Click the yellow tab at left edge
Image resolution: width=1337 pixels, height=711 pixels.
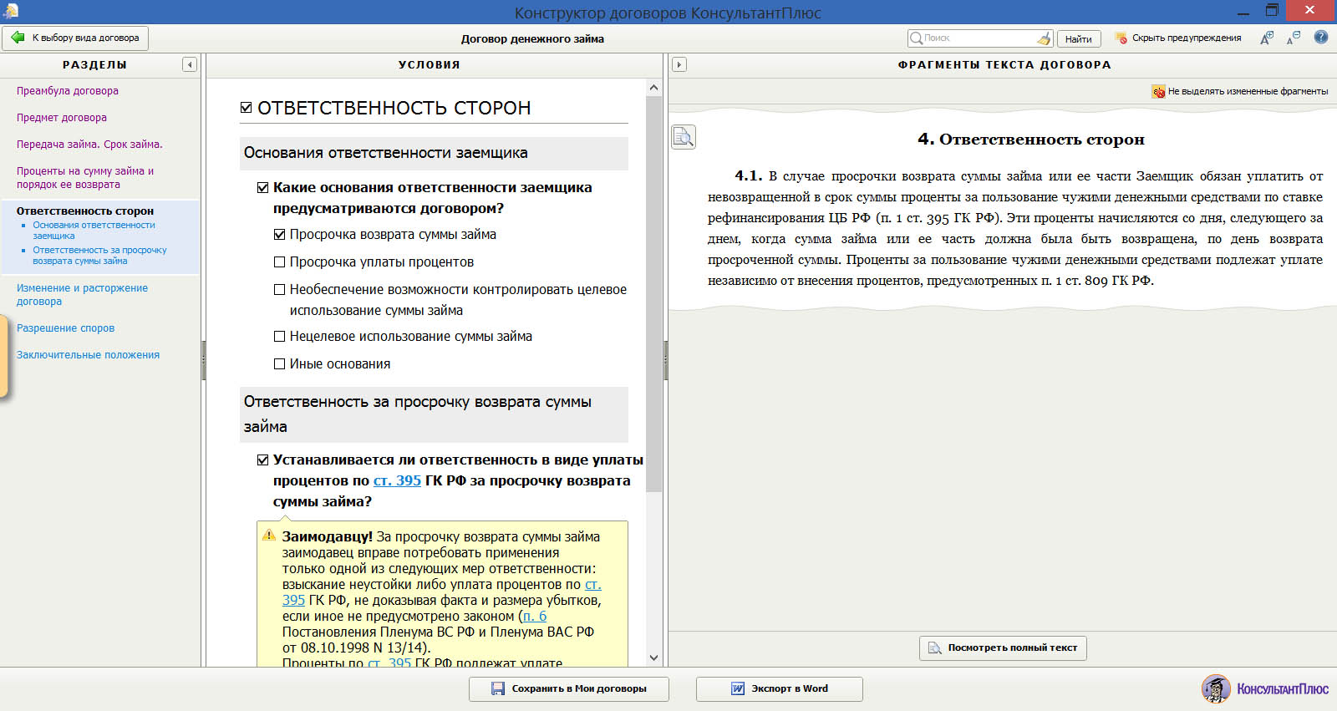tap(3, 357)
